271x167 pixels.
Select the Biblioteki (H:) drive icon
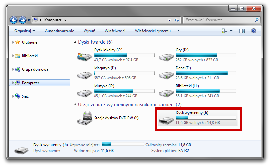[166, 93]
